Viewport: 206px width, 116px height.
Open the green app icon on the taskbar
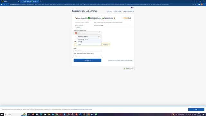[x=96, y=114]
